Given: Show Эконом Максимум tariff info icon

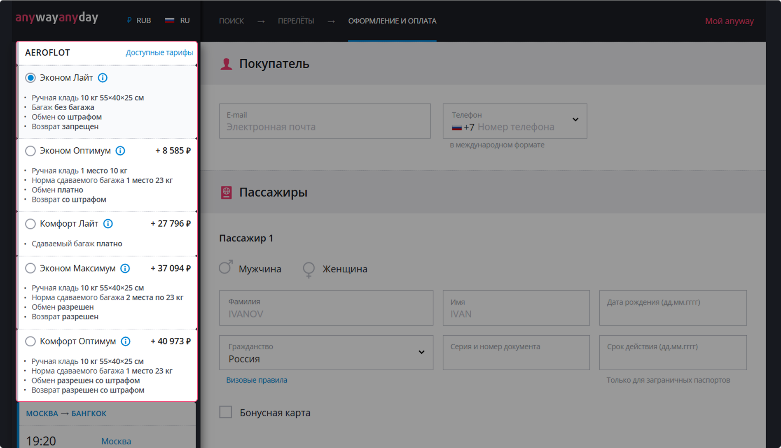Looking at the screenshot, I should tap(125, 269).
